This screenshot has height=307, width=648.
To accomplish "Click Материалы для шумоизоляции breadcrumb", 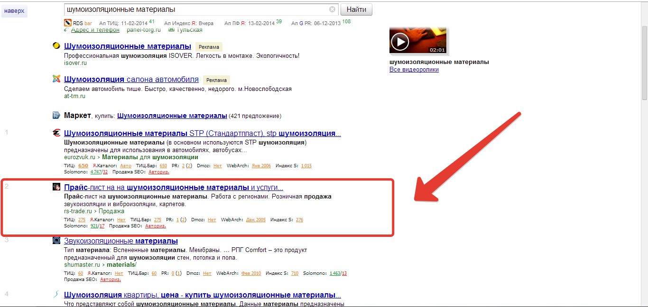I will pos(150,157).
